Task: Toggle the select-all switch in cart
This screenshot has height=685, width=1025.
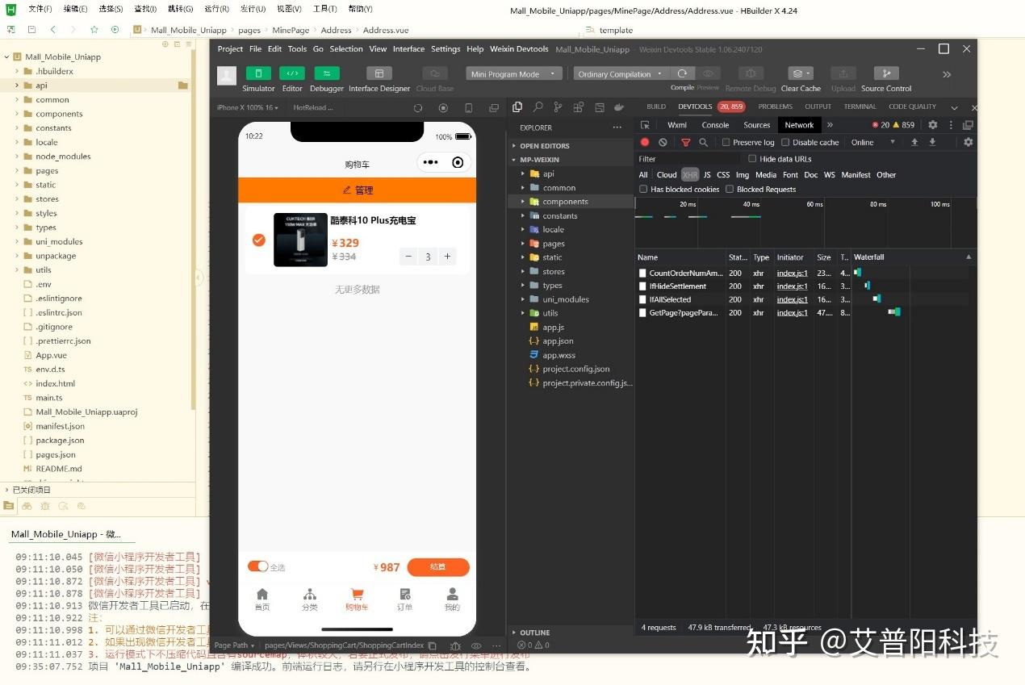Action: (257, 566)
